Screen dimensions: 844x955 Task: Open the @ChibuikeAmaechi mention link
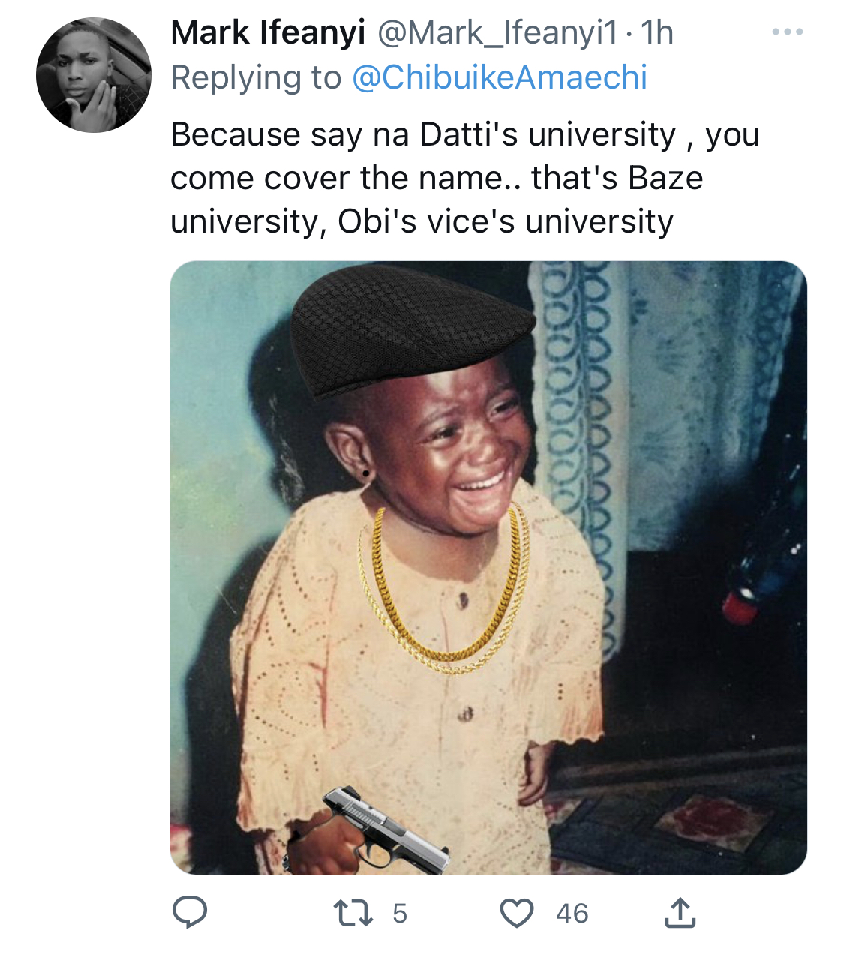pyautogui.click(x=500, y=77)
